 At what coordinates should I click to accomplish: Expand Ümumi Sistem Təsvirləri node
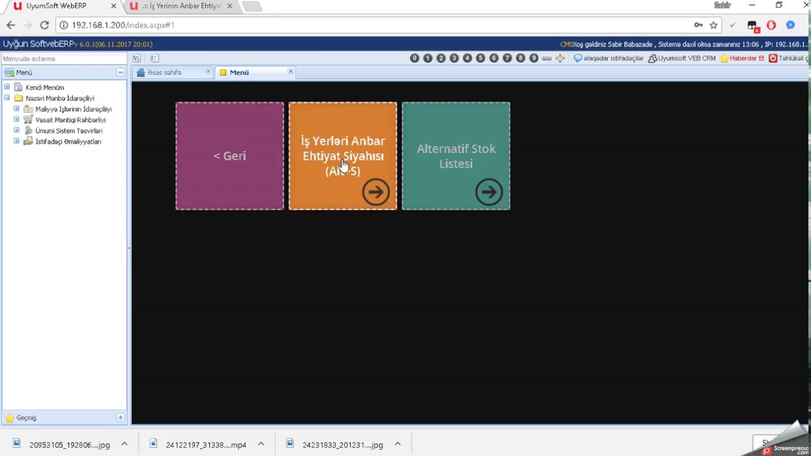tap(16, 130)
